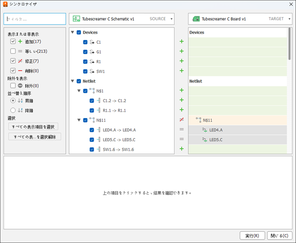Collapse the Netlist tree node
The width and height of the screenshot is (296, 243).
coord(73,81)
